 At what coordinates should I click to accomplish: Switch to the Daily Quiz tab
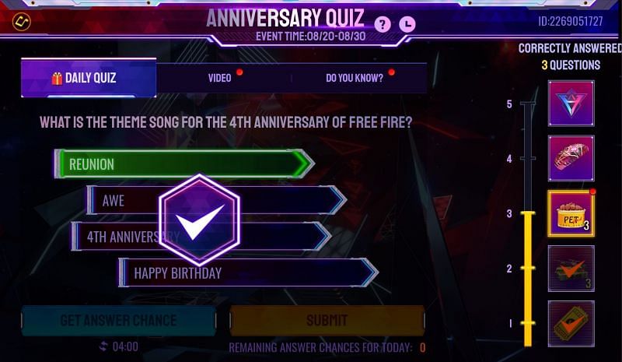(x=89, y=78)
